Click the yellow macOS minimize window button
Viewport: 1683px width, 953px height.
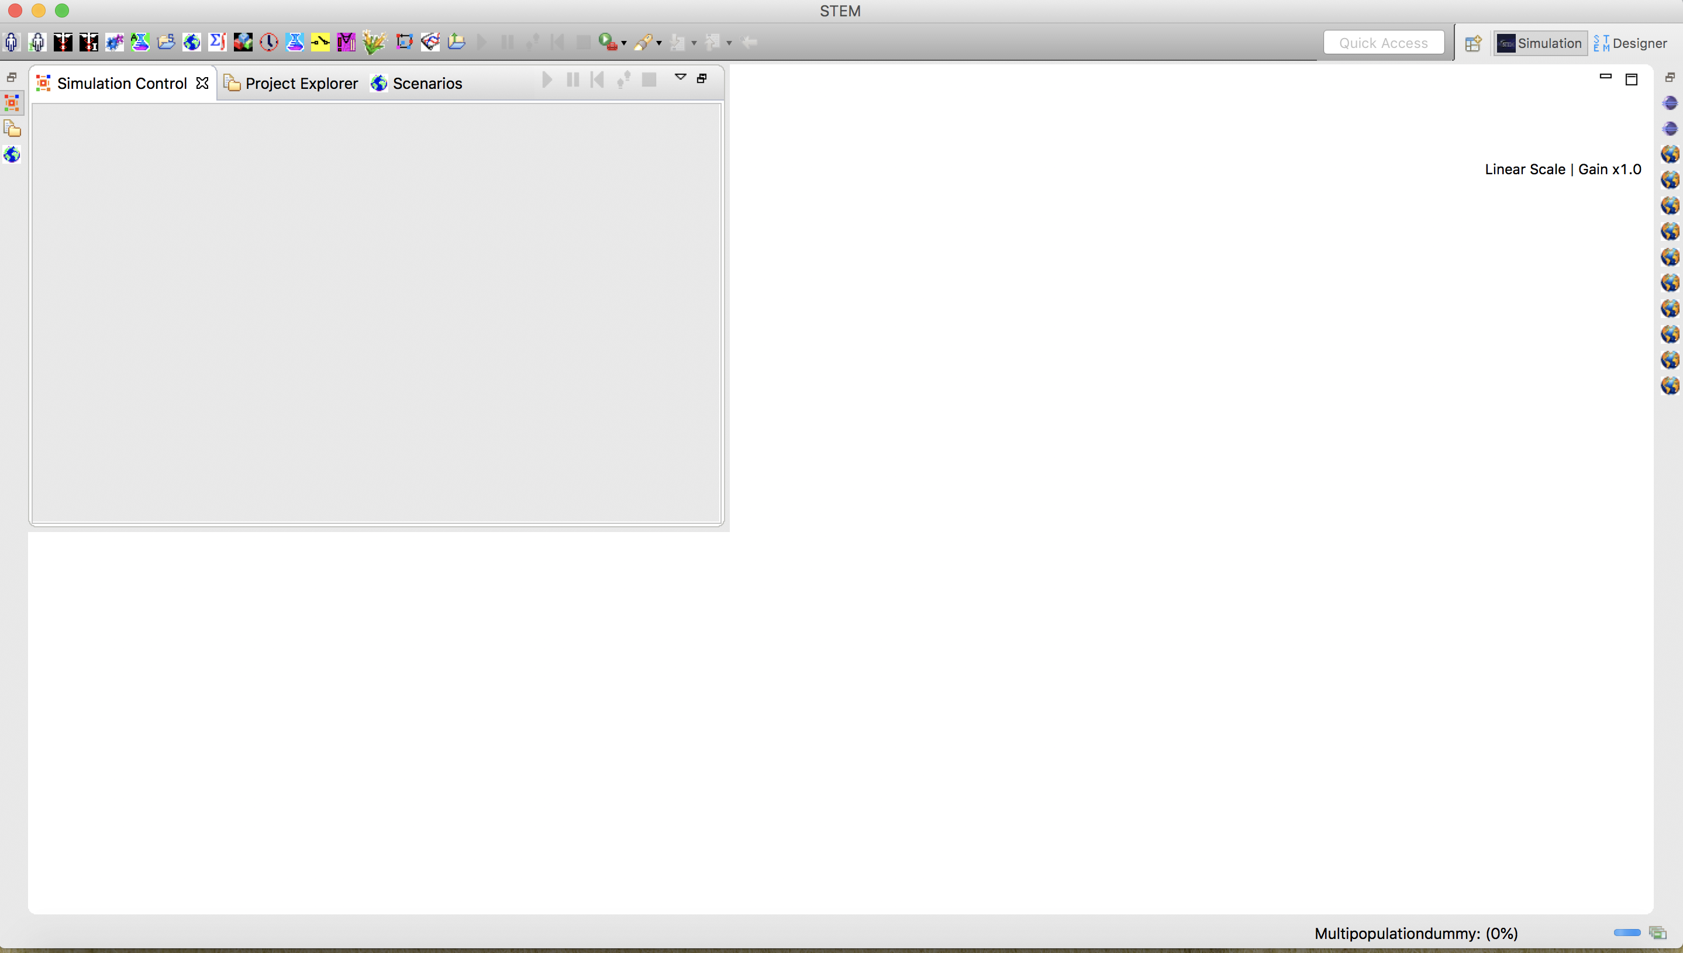tap(39, 11)
